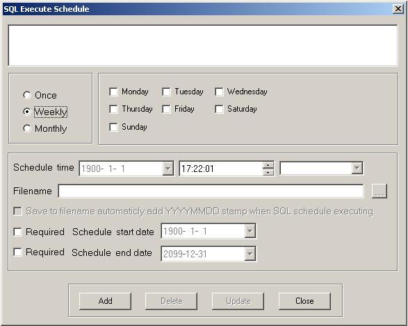Viewport: 408px width, 326px height.
Task: Click the Update button
Action: coord(238,301)
